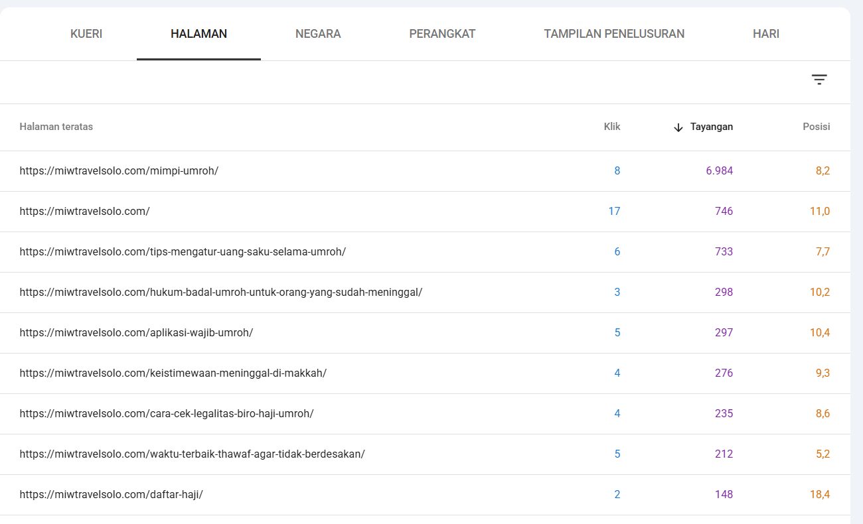Click the clicks value 3
Screen dimensions: 863x524
pos(617,293)
